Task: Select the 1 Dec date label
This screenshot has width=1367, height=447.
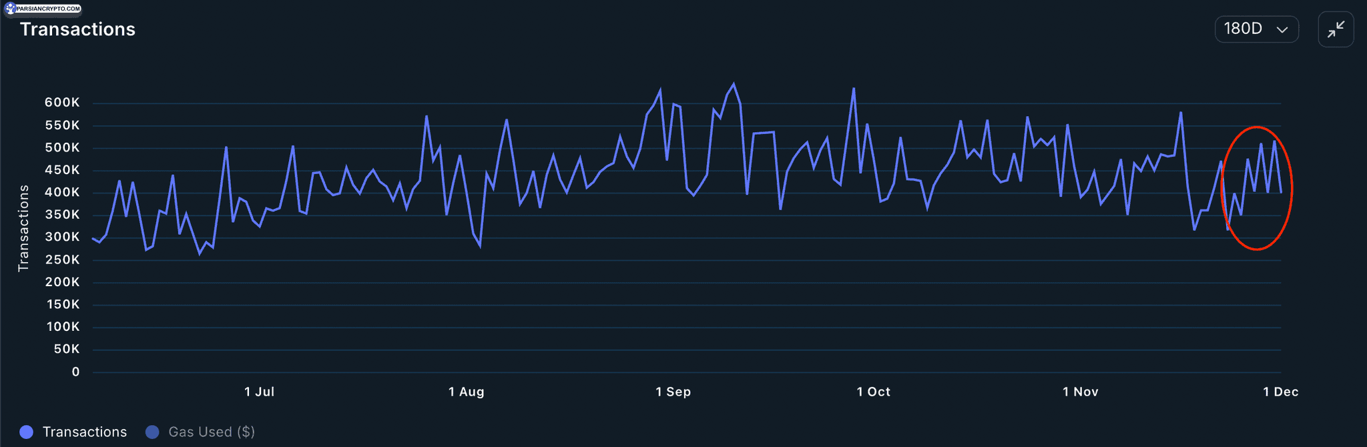Action: pyautogui.click(x=1280, y=392)
